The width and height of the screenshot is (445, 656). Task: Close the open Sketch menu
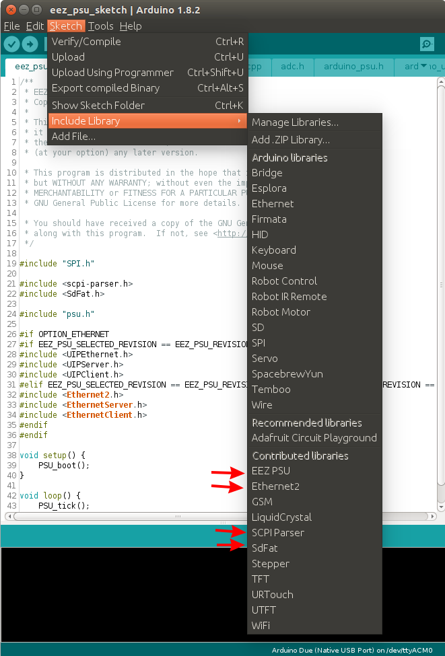pos(66,26)
